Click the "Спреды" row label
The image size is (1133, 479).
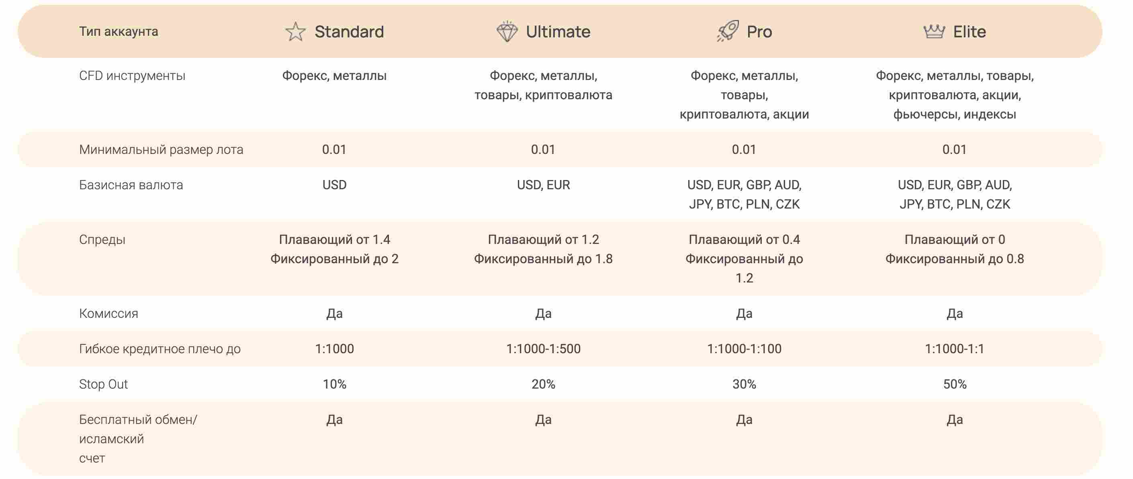coord(102,240)
